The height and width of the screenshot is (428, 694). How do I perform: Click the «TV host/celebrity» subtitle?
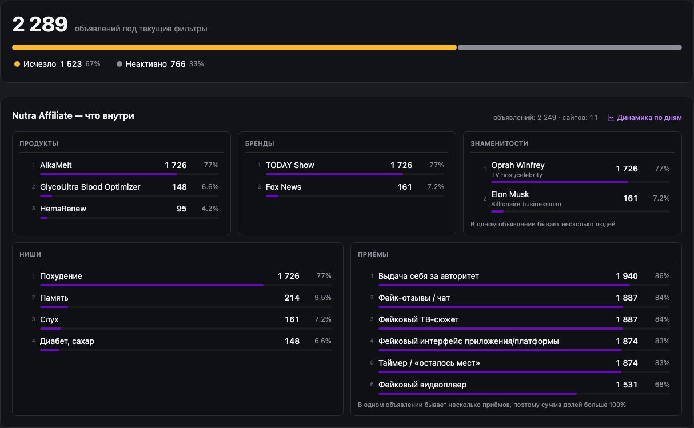[517, 175]
